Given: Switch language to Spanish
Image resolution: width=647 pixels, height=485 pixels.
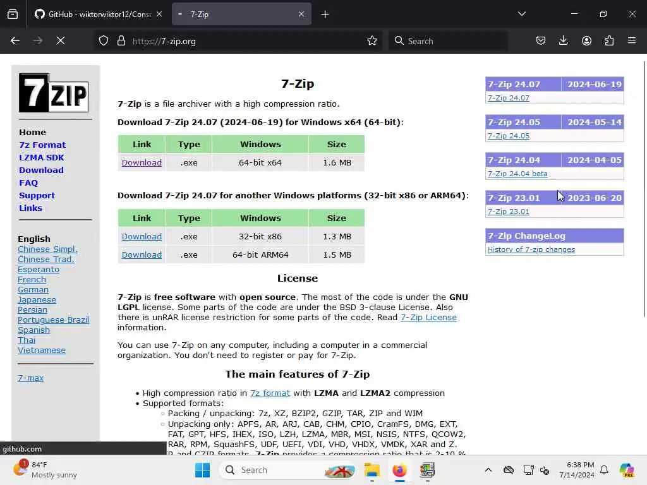Looking at the screenshot, I should 33,330.
